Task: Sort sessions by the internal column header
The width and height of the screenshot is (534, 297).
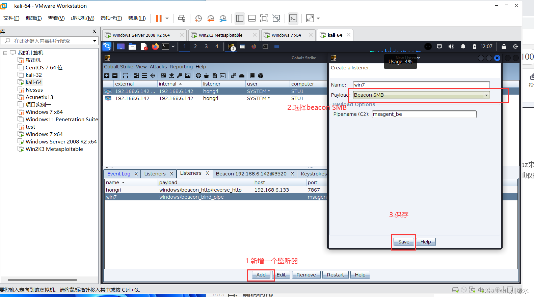Action: click(179, 84)
